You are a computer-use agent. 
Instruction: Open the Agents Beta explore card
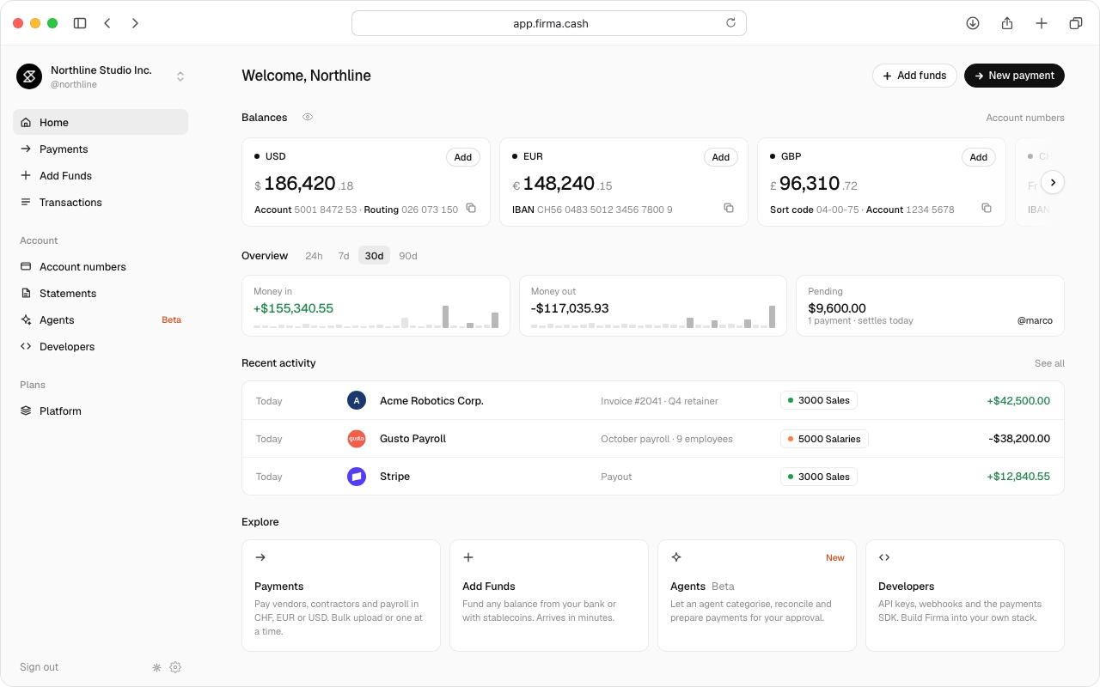click(x=757, y=595)
